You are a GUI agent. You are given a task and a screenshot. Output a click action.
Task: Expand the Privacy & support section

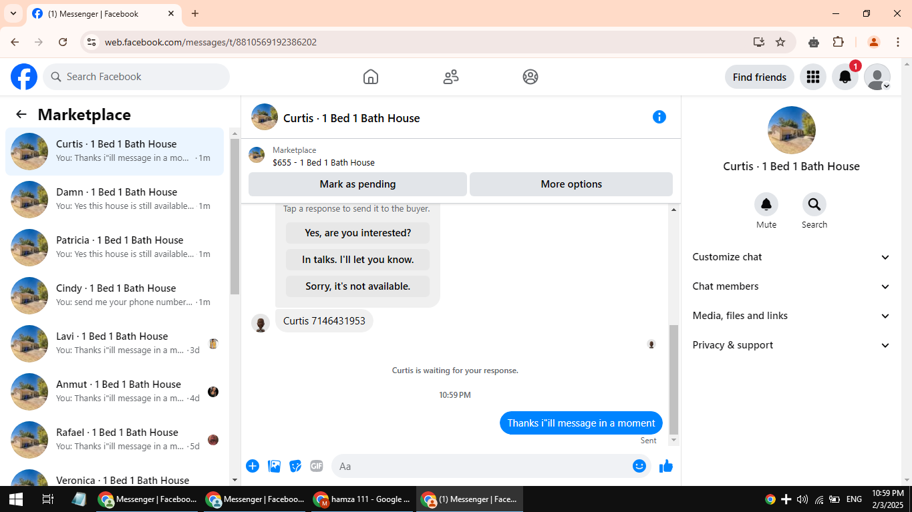click(x=792, y=345)
